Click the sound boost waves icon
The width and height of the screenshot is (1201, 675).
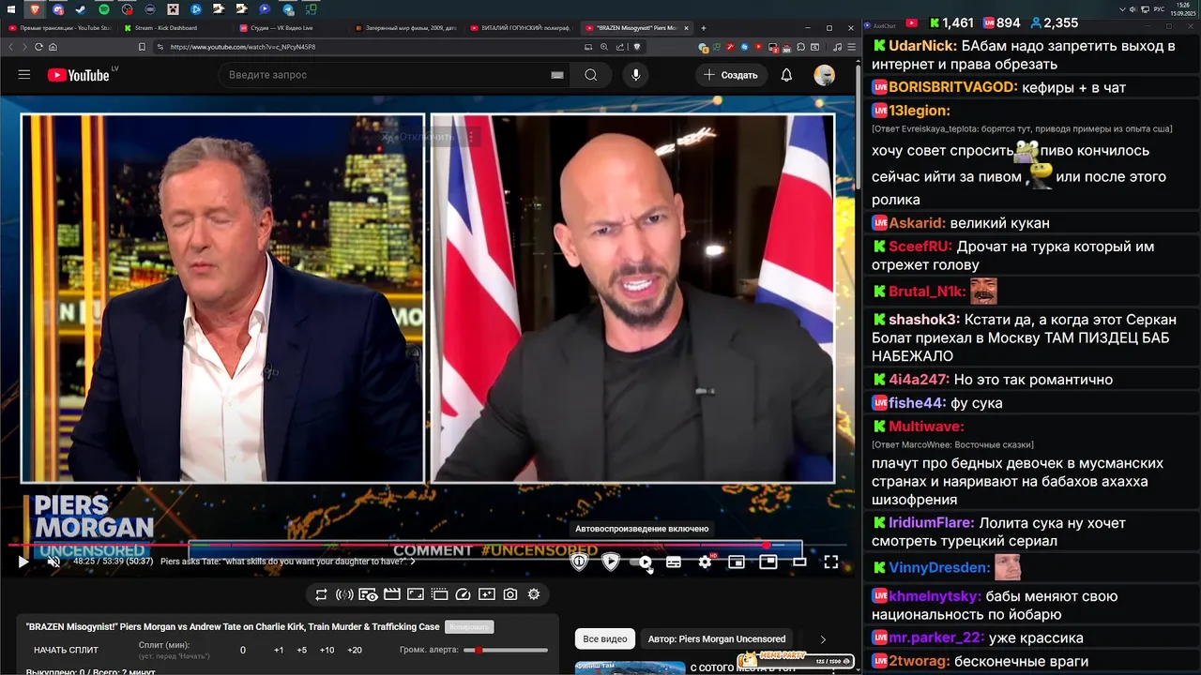tap(344, 594)
